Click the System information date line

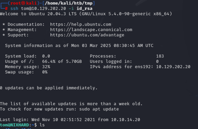(x=79, y=46)
